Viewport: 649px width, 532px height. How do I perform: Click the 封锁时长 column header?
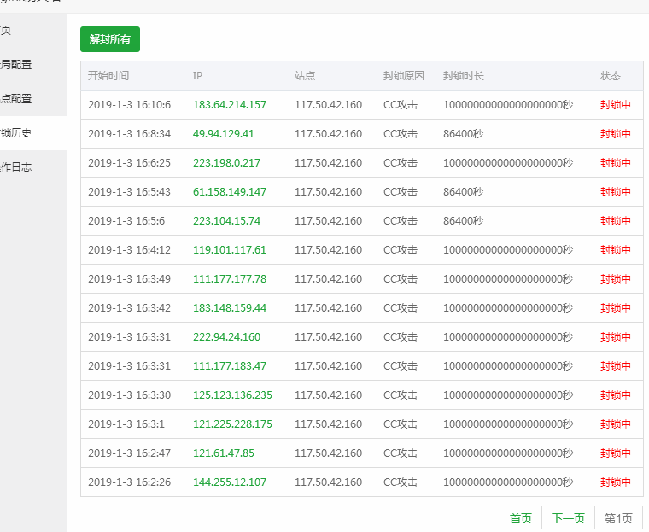[x=464, y=76]
